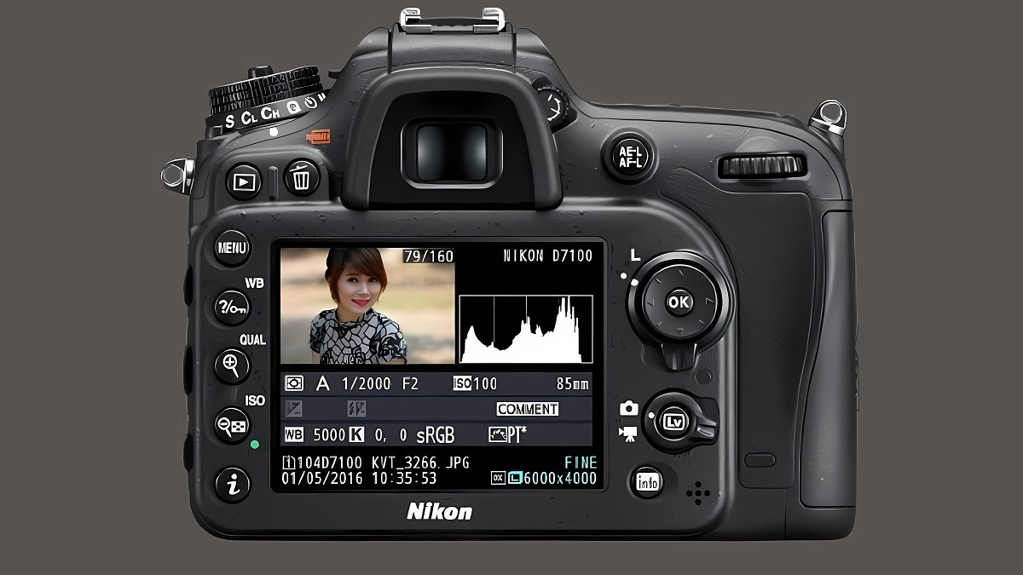Screen dimensions: 1023x575
Task: Click the ISO 100 indicator
Action: click(476, 384)
